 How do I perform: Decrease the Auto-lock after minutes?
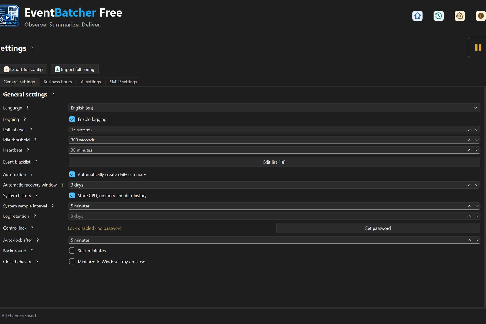coord(476,240)
